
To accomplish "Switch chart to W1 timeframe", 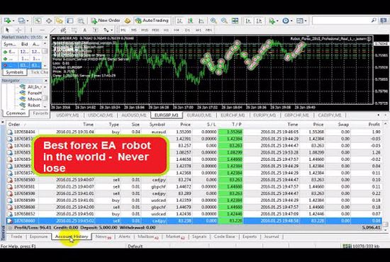I will (x=199, y=30).
